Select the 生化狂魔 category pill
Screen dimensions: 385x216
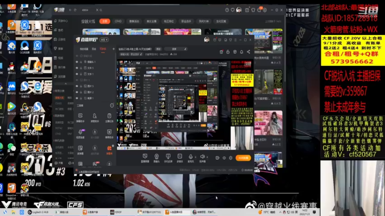click(x=221, y=21)
